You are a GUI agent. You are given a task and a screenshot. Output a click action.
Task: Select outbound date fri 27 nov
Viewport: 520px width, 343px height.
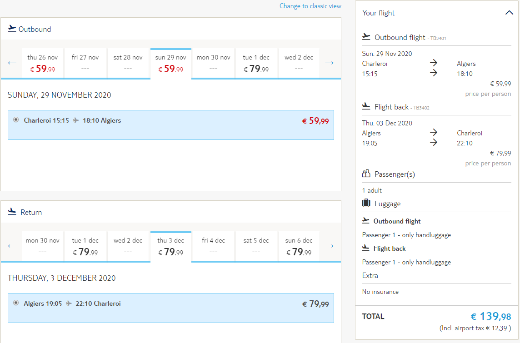(x=85, y=63)
